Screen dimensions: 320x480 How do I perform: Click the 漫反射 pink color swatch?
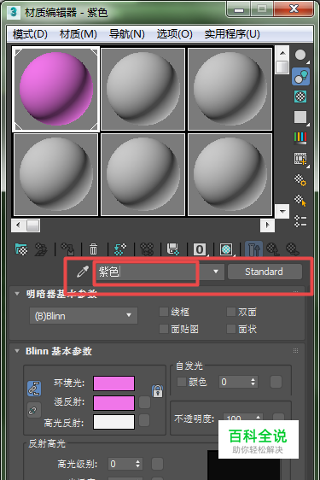[x=113, y=403]
